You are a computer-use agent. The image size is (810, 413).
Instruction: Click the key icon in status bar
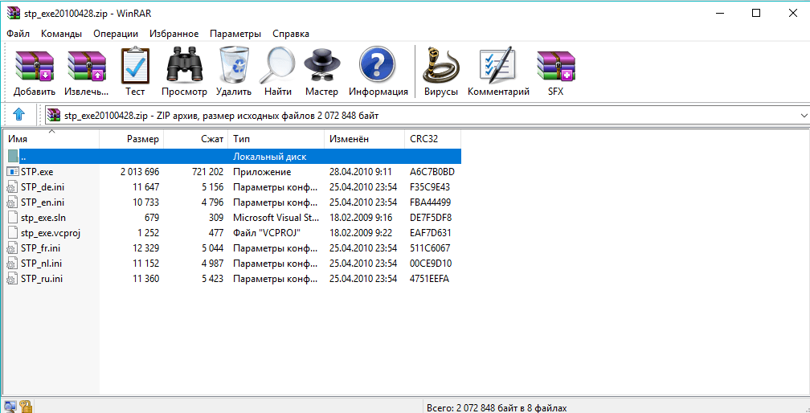point(26,407)
